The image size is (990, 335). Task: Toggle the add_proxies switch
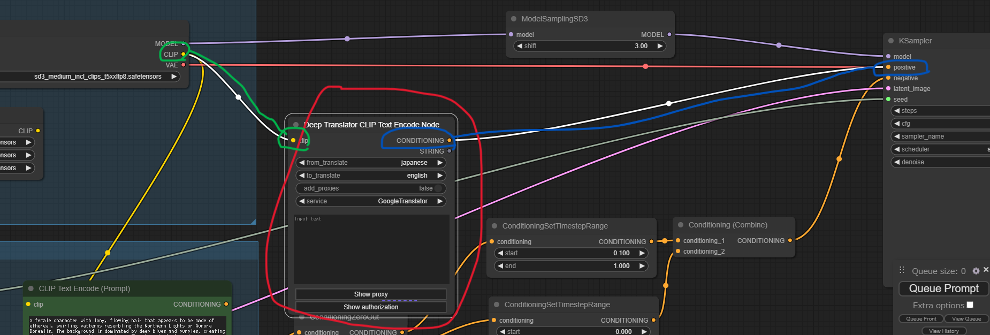(x=438, y=188)
